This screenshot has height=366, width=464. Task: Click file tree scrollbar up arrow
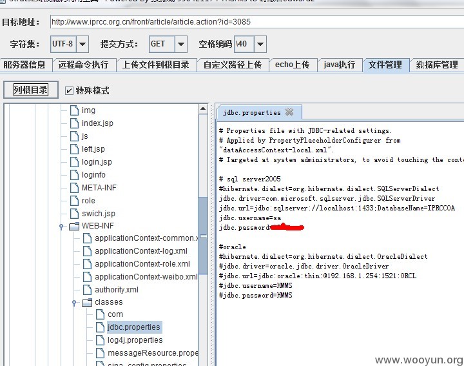click(x=203, y=109)
